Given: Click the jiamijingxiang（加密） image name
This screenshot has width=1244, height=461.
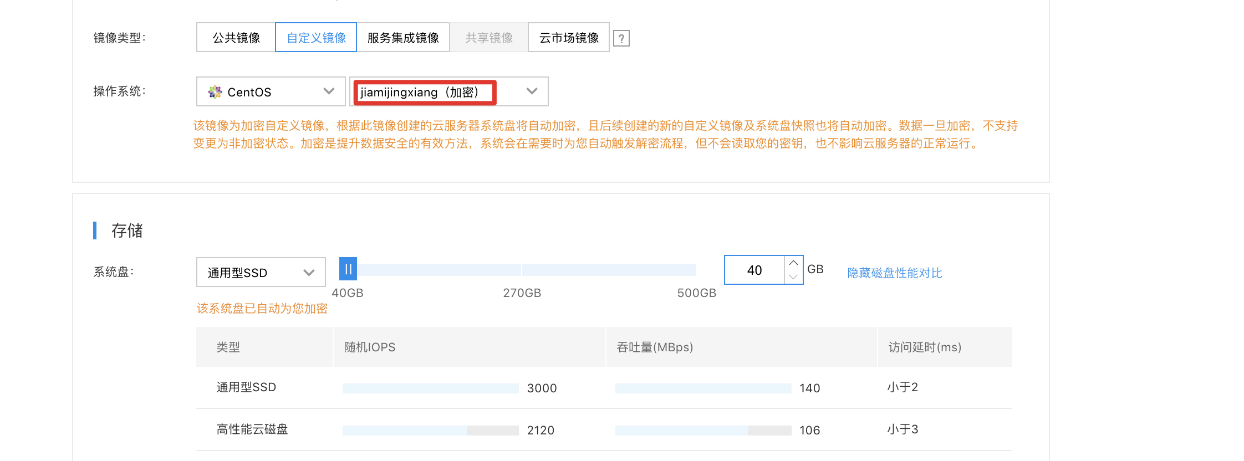Looking at the screenshot, I should click(x=420, y=92).
